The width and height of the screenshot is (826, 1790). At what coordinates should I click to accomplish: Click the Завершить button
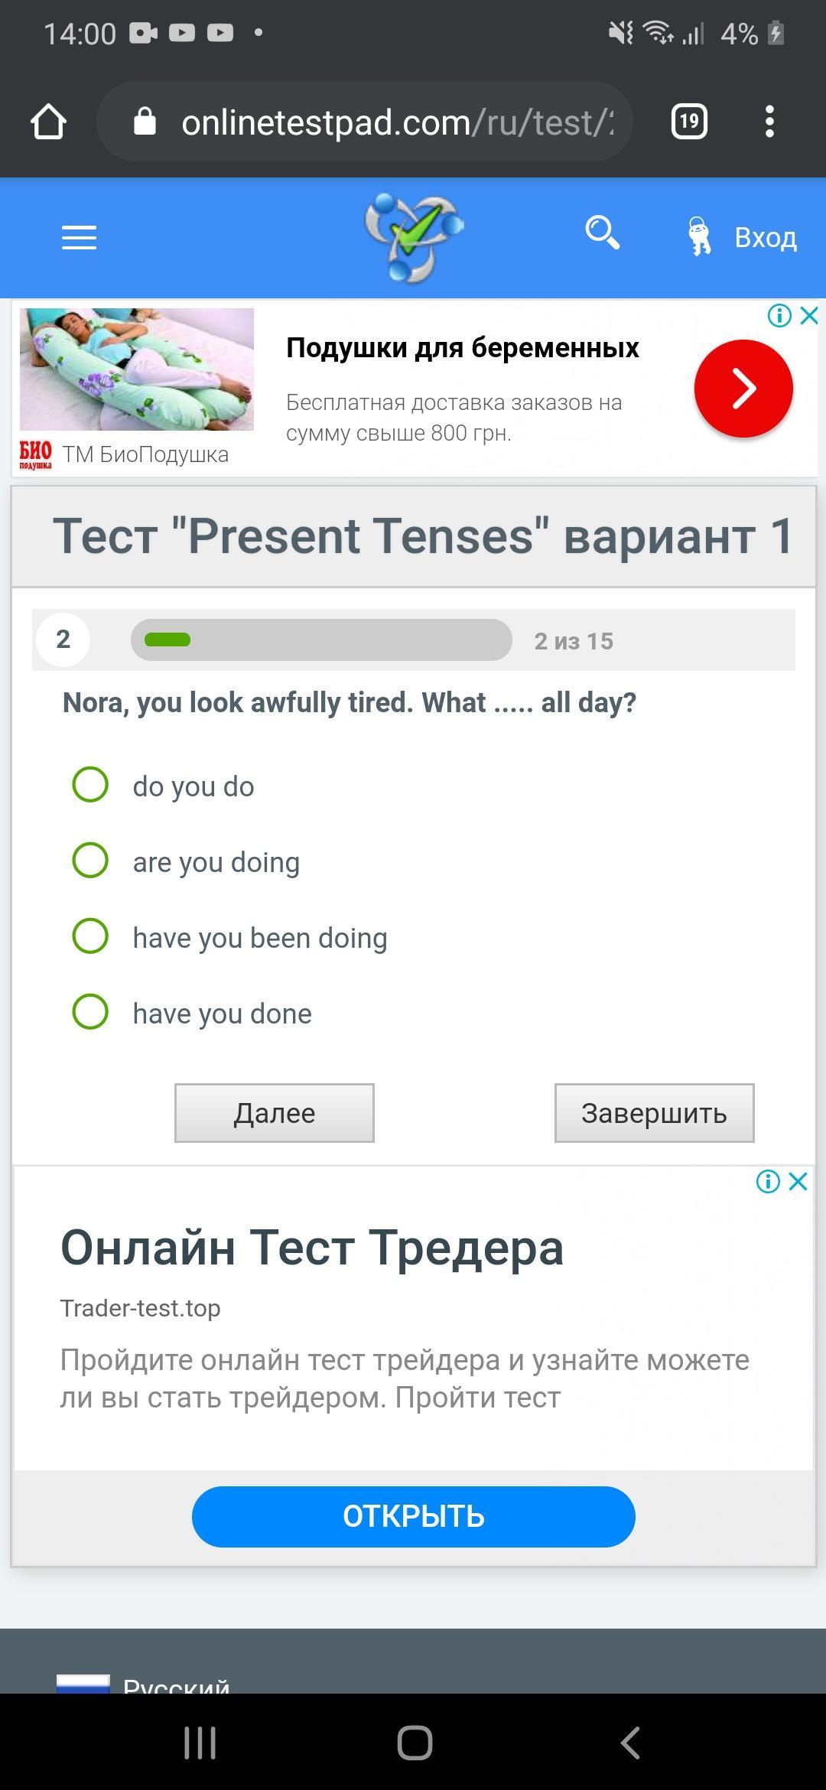(x=655, y=1113)
